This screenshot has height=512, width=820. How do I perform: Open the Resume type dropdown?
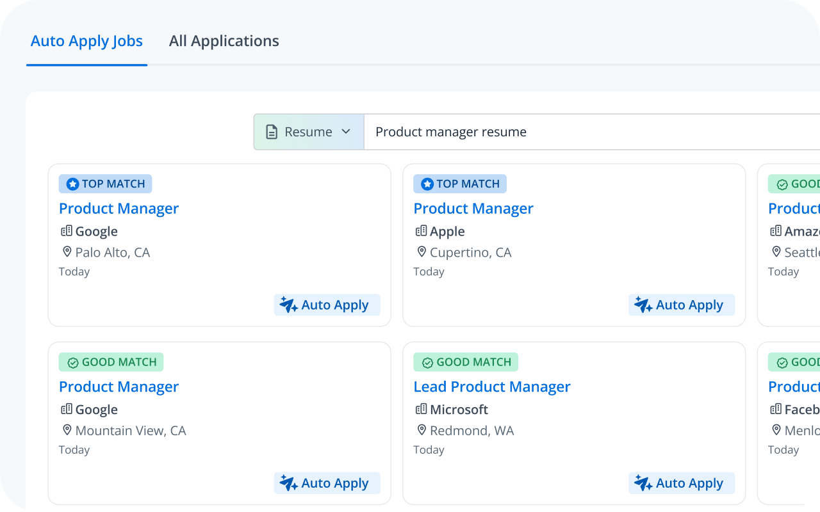tap(309, 132)
